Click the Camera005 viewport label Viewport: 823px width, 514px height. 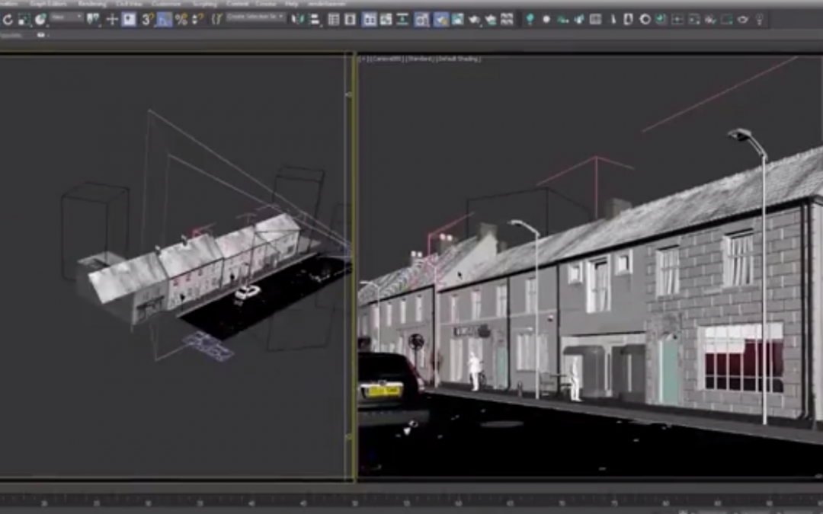click(387, 59)
